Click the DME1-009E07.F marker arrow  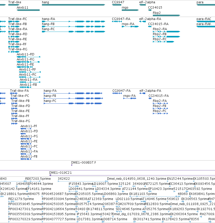72,165
